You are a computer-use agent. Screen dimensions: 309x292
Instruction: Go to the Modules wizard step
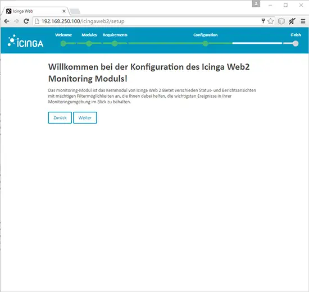(89, 35)
